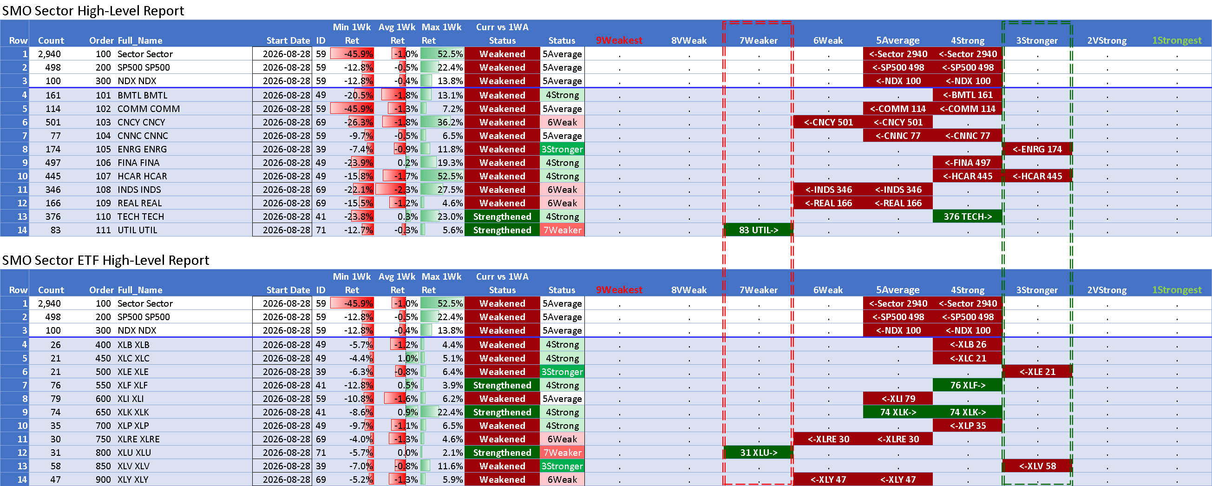Click the "HCAR HCAR" name cell
Viewport: 1212px width, 486px height.
(x=142, y=176)
